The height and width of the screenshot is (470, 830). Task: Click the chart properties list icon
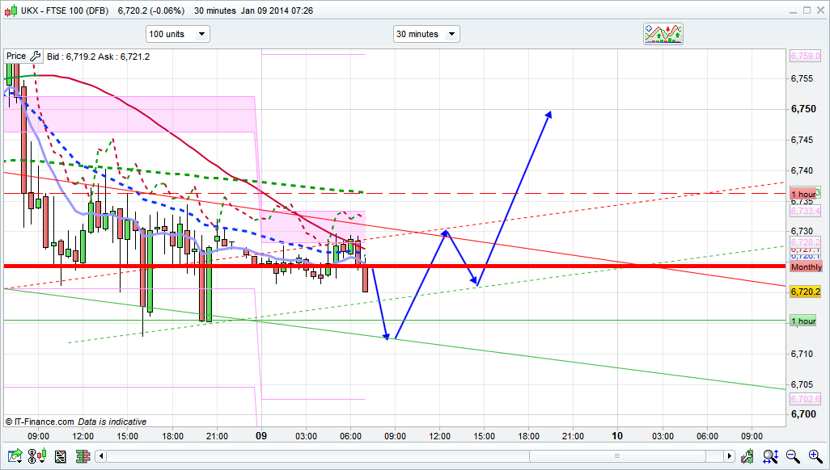point(60,457)
